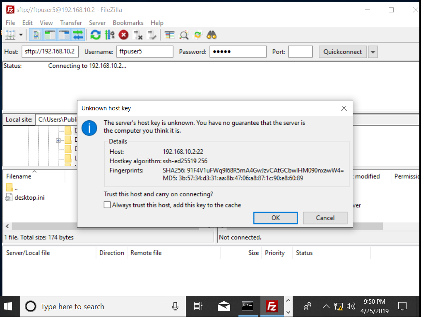
Task: Click Local site path field
Action: click(x=57, y=119)
